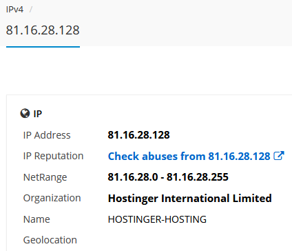
Task: Click the globe icon beside IP heading
Action: tap(25, 114)
